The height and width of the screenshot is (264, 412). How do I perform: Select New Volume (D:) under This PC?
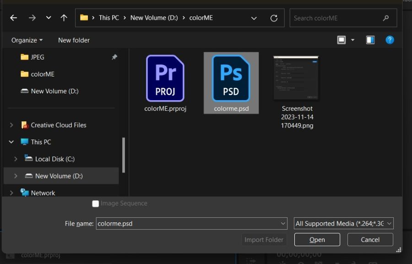[54, 176]
